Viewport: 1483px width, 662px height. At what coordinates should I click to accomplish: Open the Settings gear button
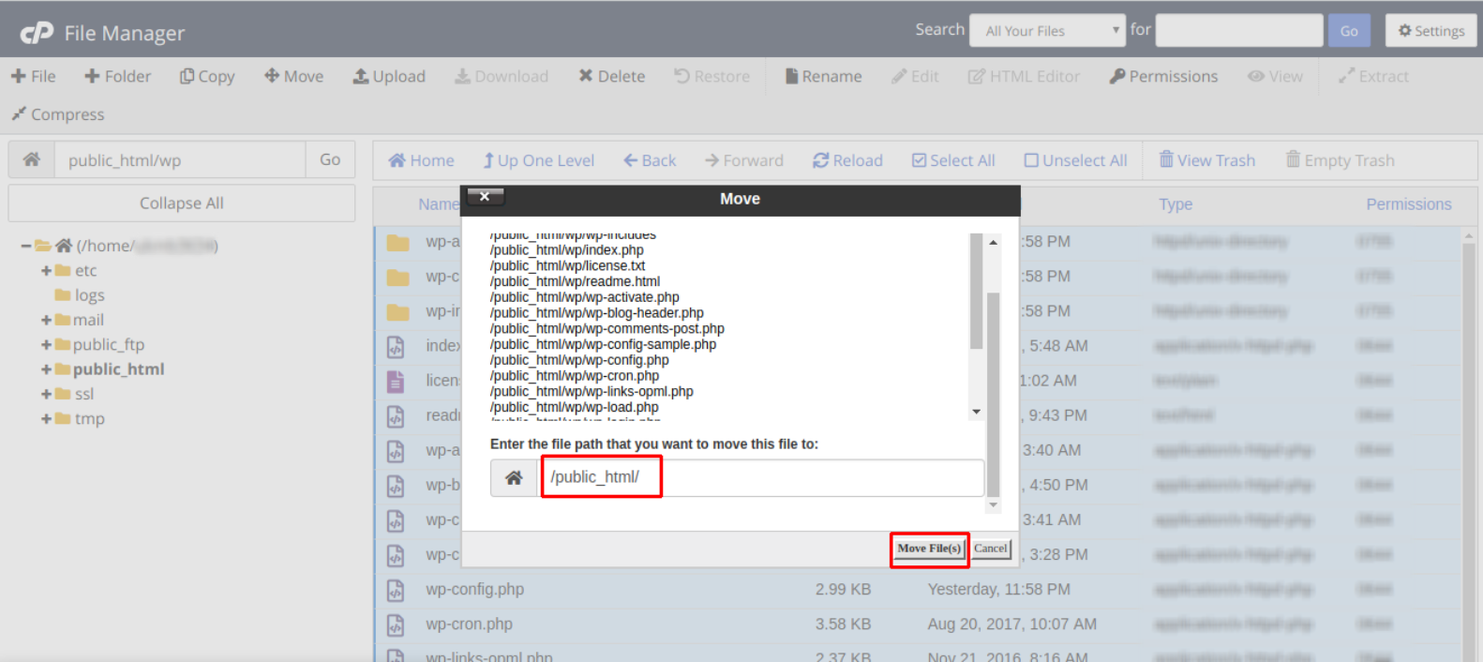pyautogui.click(x=1431, y=31)
